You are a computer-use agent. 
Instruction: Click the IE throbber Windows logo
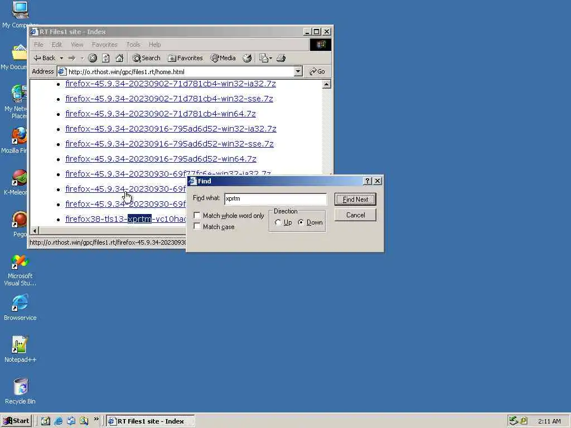(x=321, y=45)
